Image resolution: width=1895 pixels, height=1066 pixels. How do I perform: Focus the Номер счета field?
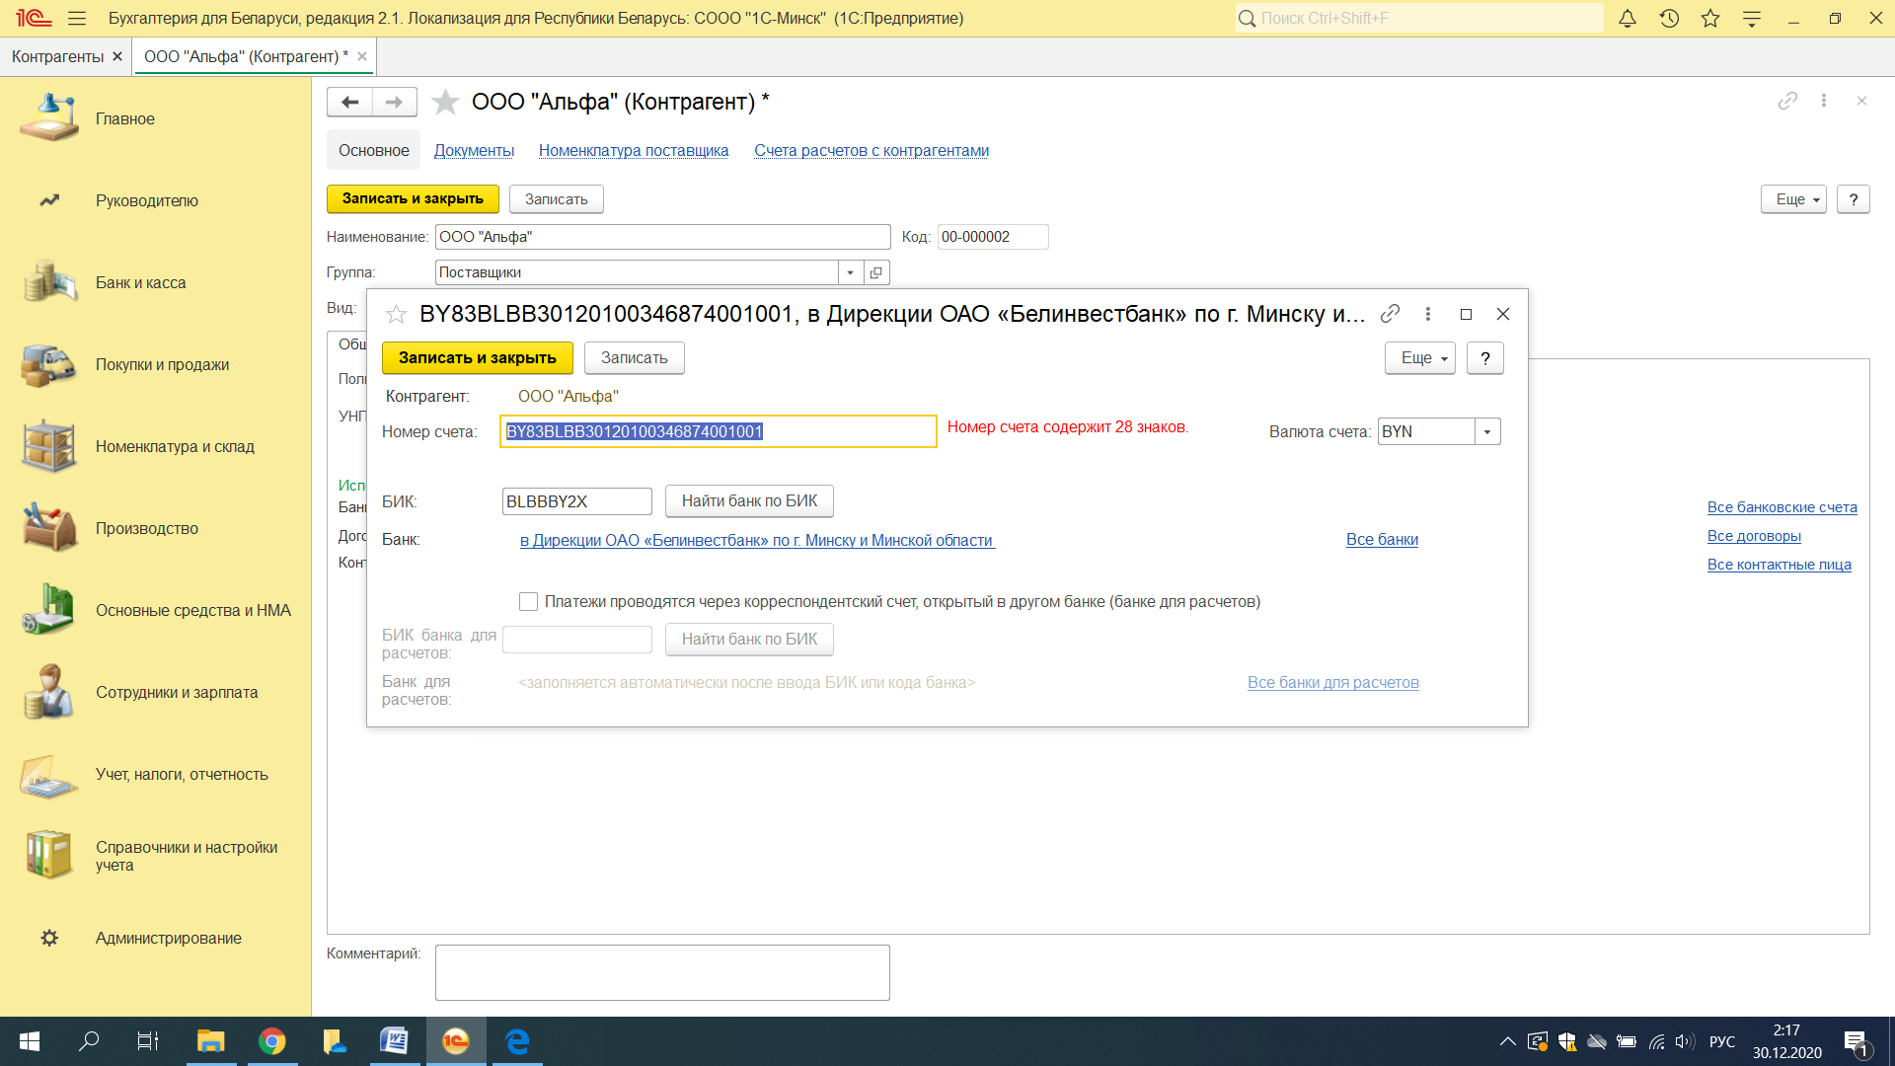(x=719, y=431)
